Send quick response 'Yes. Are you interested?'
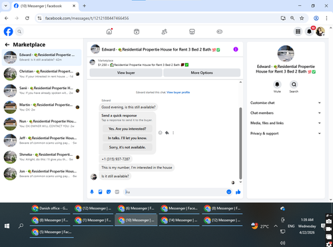Image resolution: width=333 pixels, height=247 pixels. 127,128
